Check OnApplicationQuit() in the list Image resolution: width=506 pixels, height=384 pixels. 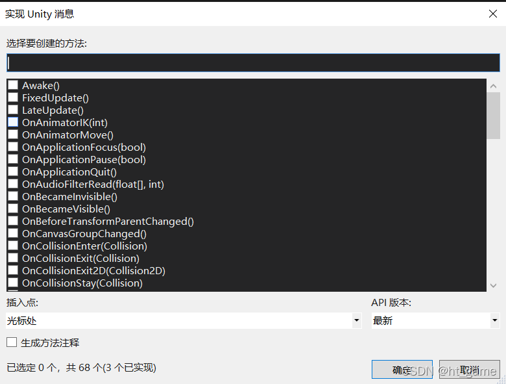[13, 172]
